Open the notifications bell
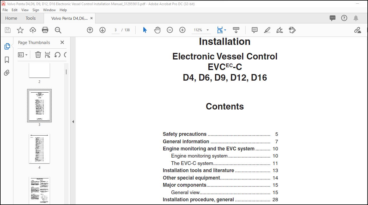Image resolution: width=368 pixels, height=205 pixels. pyautogui.click(x=356, y=18)
